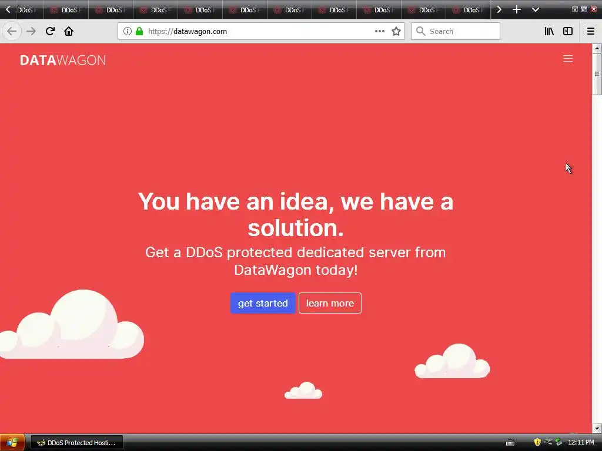Click the page scrollbar up arrow
The height and width of the screenshot is (451, 602).
597,48
